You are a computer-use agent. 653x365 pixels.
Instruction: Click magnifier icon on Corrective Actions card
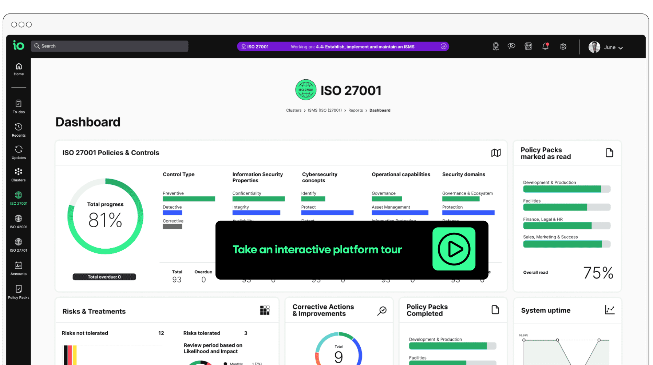coord(382,310)
